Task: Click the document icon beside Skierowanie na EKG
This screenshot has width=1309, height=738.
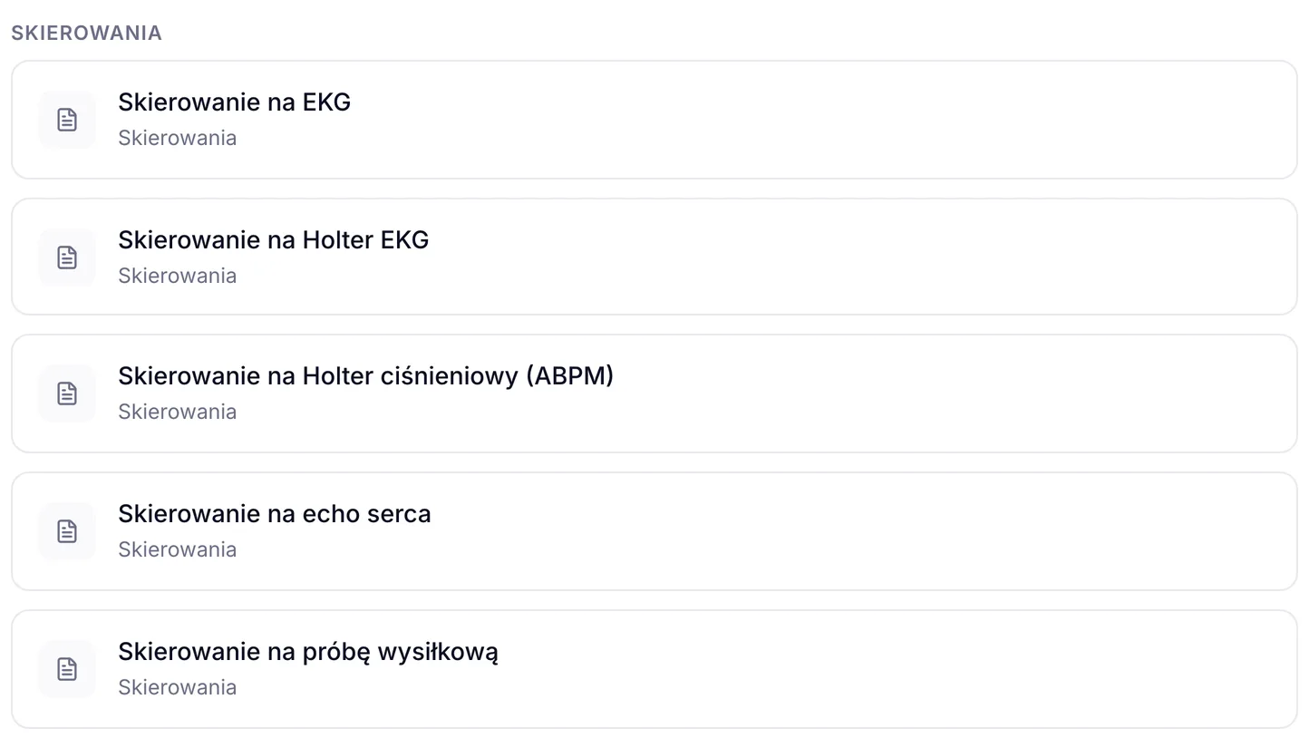Action: click(67, 120)
